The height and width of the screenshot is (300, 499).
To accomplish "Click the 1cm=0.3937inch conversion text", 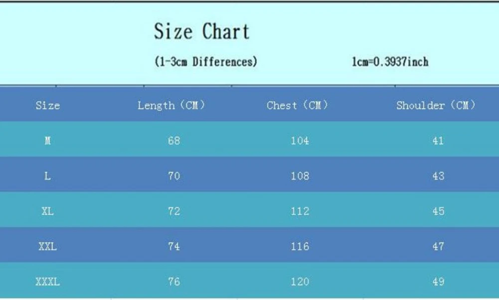I will [390, 62].
